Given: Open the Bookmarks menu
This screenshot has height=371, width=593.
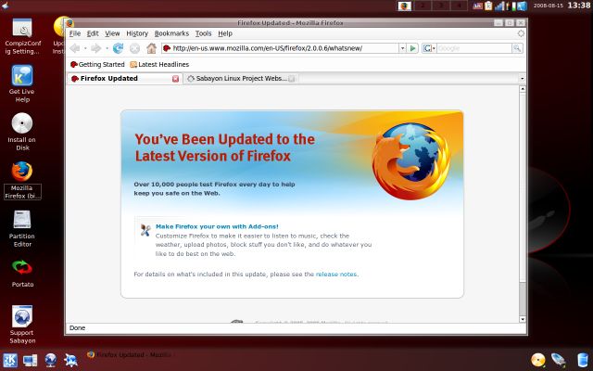Looking at the screenshot, I should tap(171, 33).
